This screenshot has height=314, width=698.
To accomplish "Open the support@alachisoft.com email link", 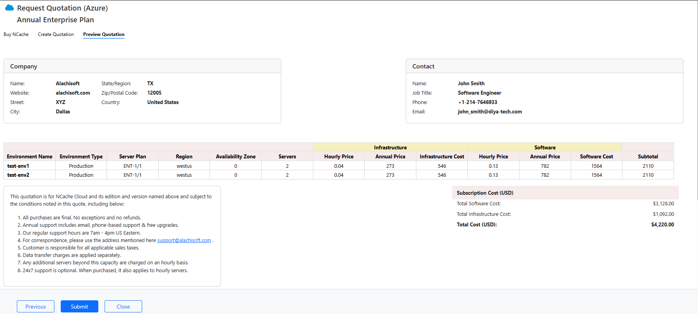I will [x=184, y=240].
